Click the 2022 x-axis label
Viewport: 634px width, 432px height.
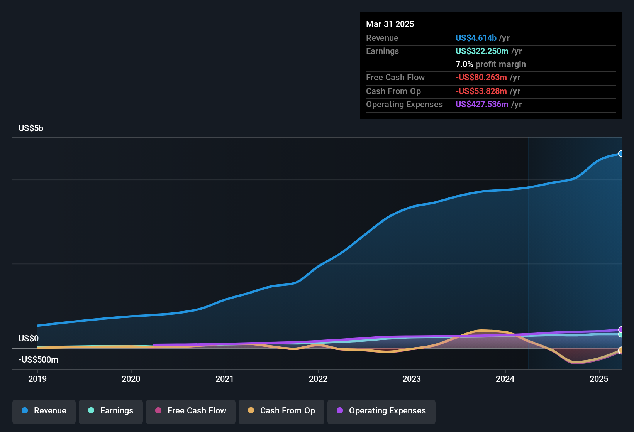[x=318, y=379]
